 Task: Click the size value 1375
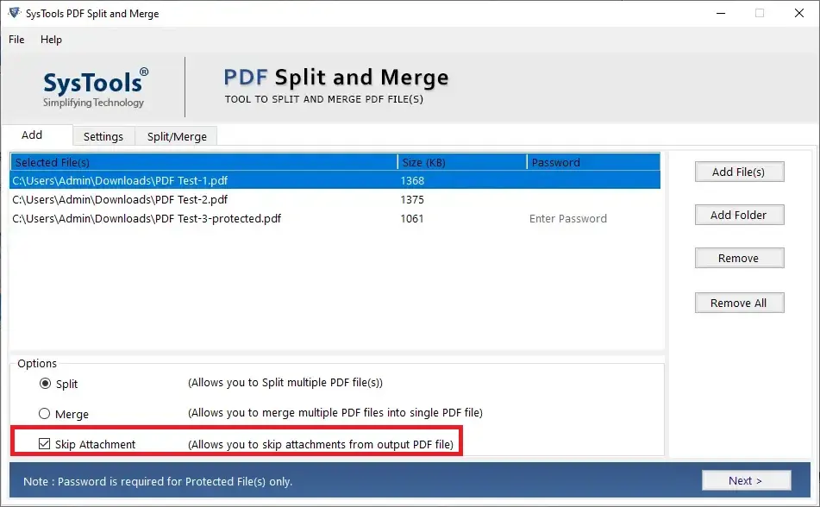[x=412, y=199]
